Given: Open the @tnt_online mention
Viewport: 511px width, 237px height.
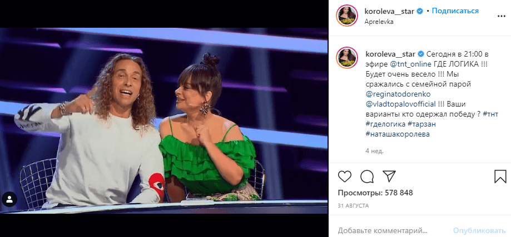Looking at the screenshot, I should (411, 64).
